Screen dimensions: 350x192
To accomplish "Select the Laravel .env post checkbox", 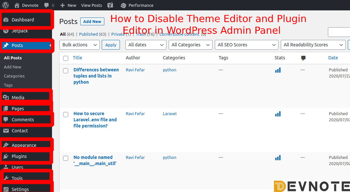I will coord(66,114).
